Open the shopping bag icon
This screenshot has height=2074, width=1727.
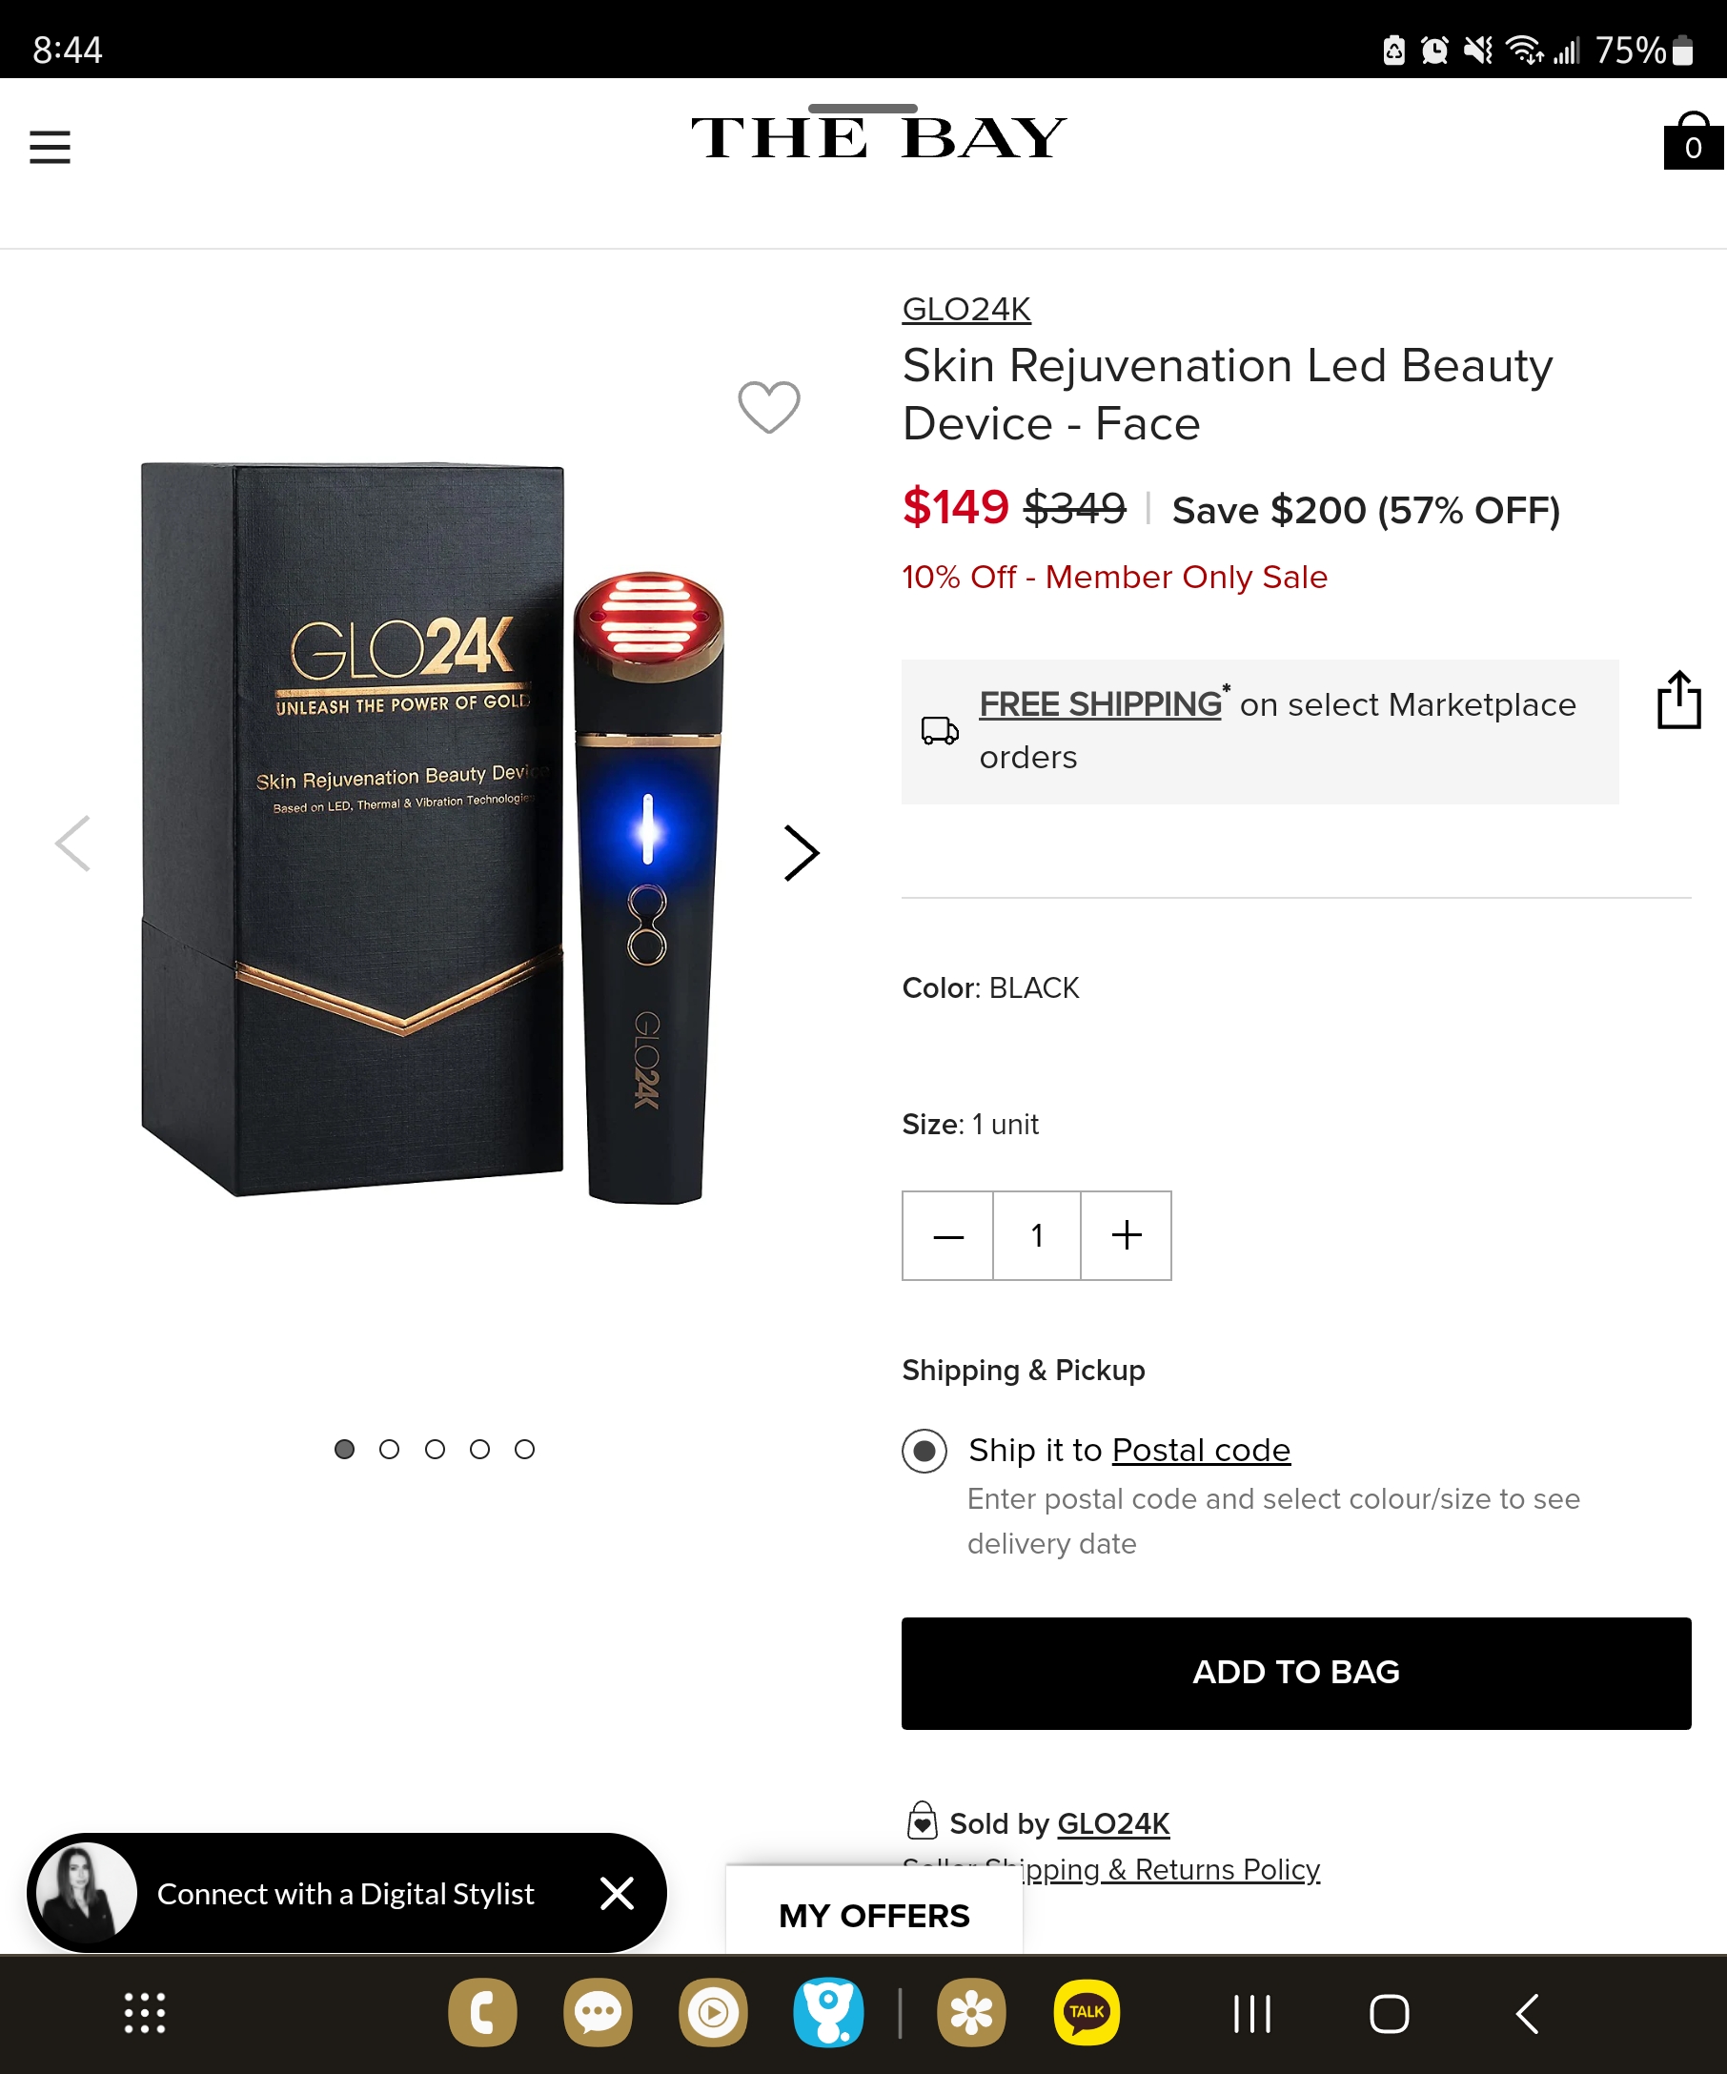[x=1693, y=141]
